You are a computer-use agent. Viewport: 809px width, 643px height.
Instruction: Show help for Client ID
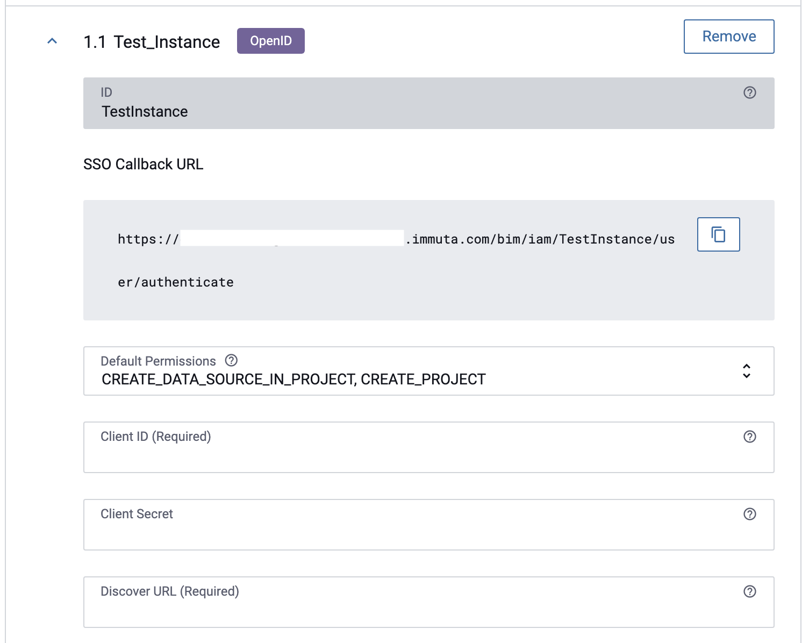[x=749, y=437]
